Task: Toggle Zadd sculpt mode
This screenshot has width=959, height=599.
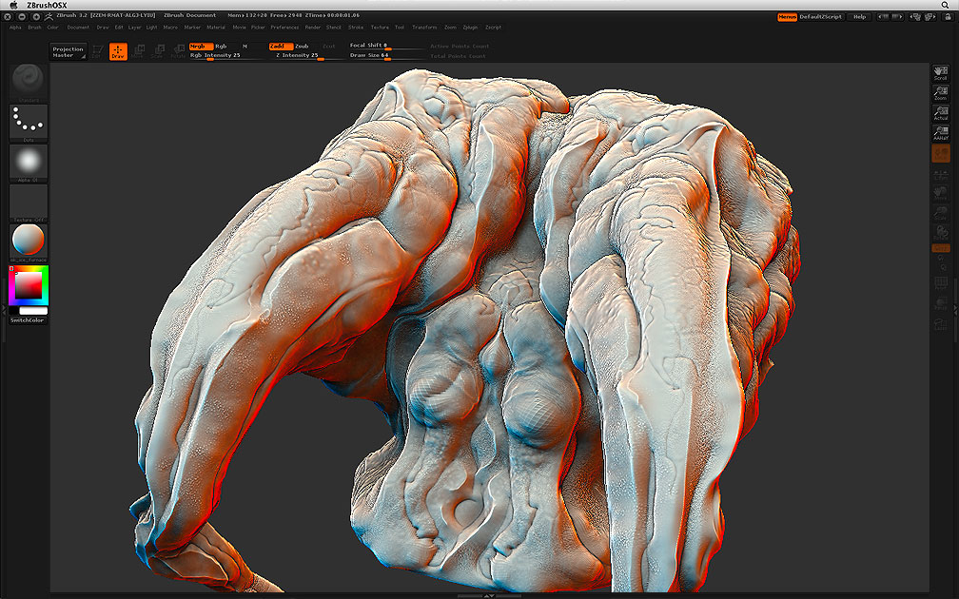Action: pos(280,47)
